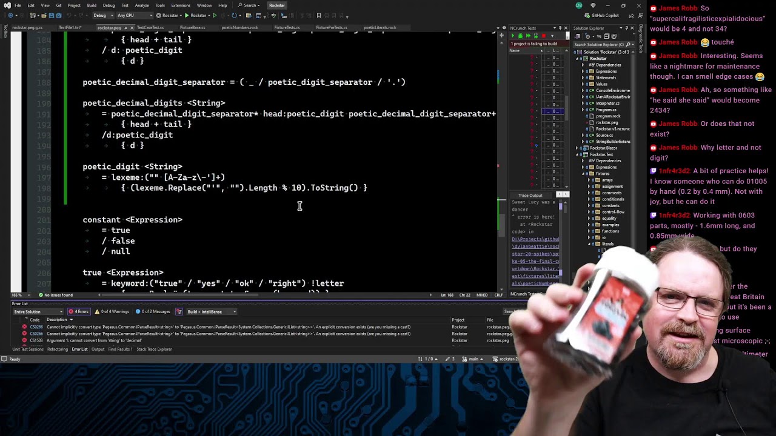Open the Edit menu
This screenshot has height=436, width=776.
pyautogui.click(x=31, y=5)
